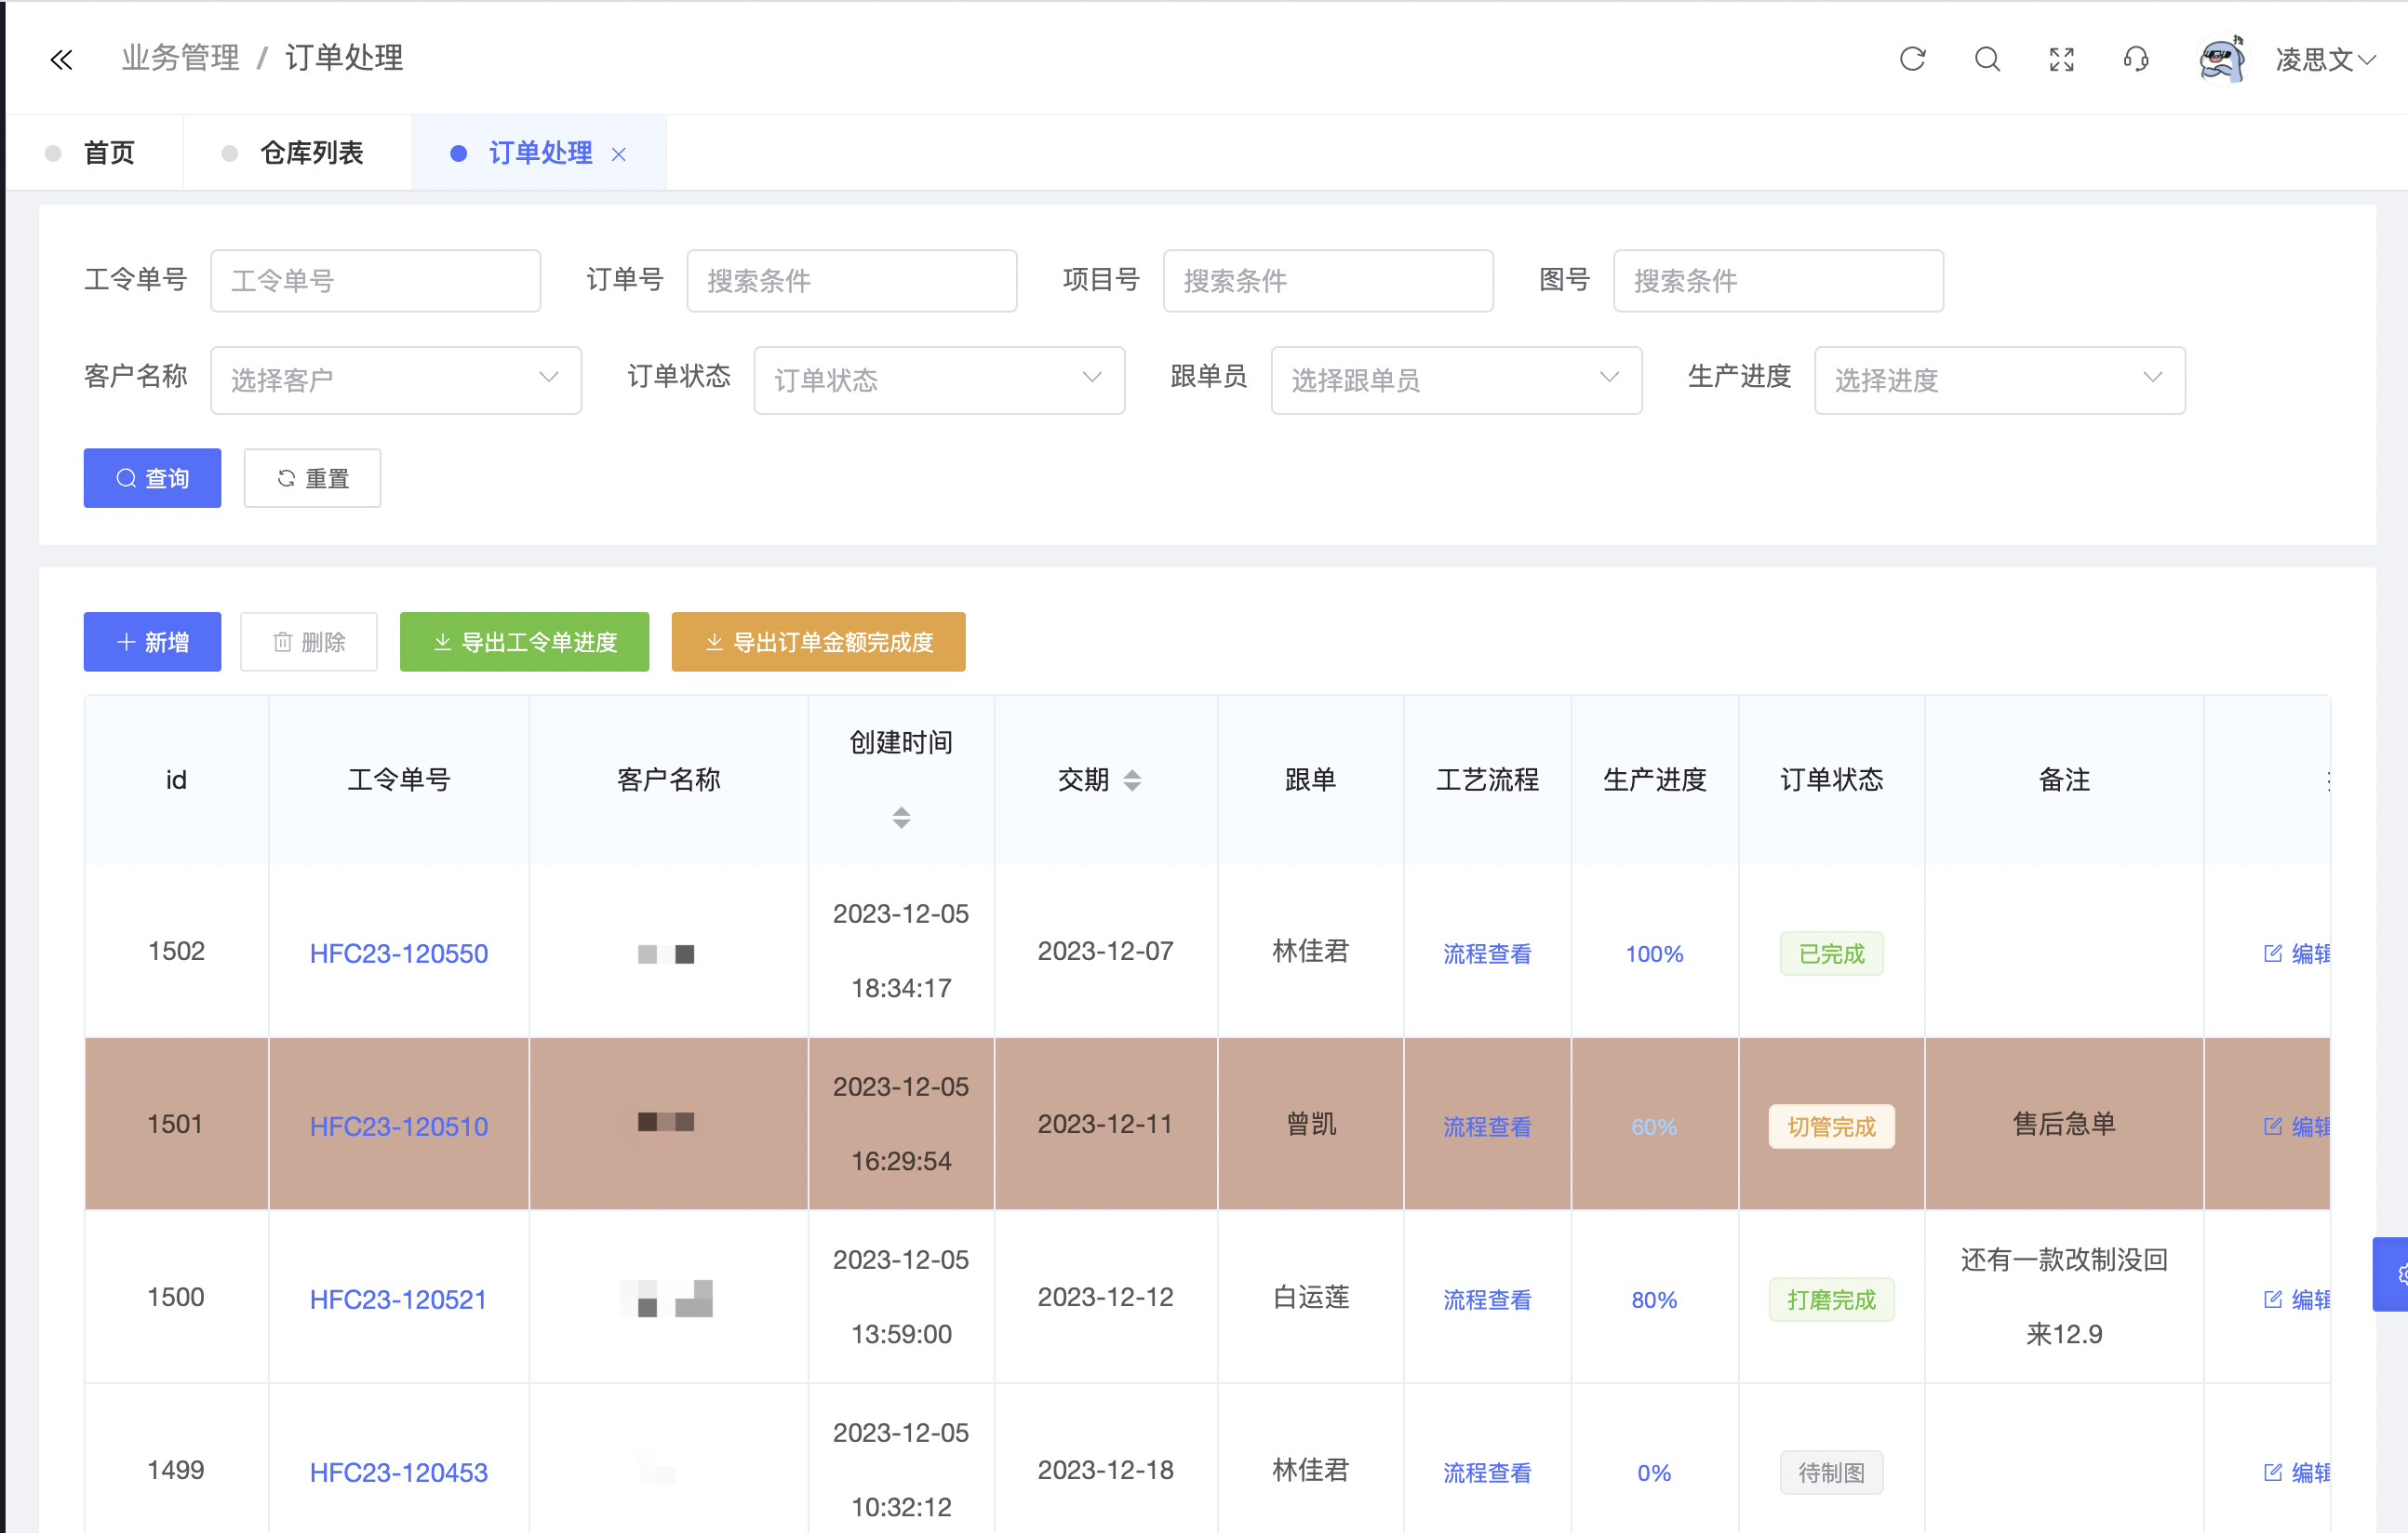2408x1533 pixels.
Task: Toggle fullscreen mode icon
Action: click(x=2061, y=59)
